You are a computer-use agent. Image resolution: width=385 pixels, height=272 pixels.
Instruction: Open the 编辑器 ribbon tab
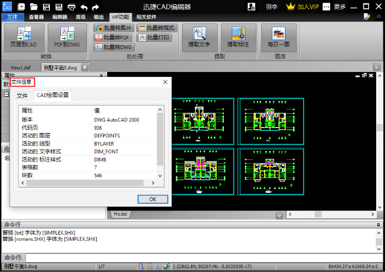[x=59, y=17]
